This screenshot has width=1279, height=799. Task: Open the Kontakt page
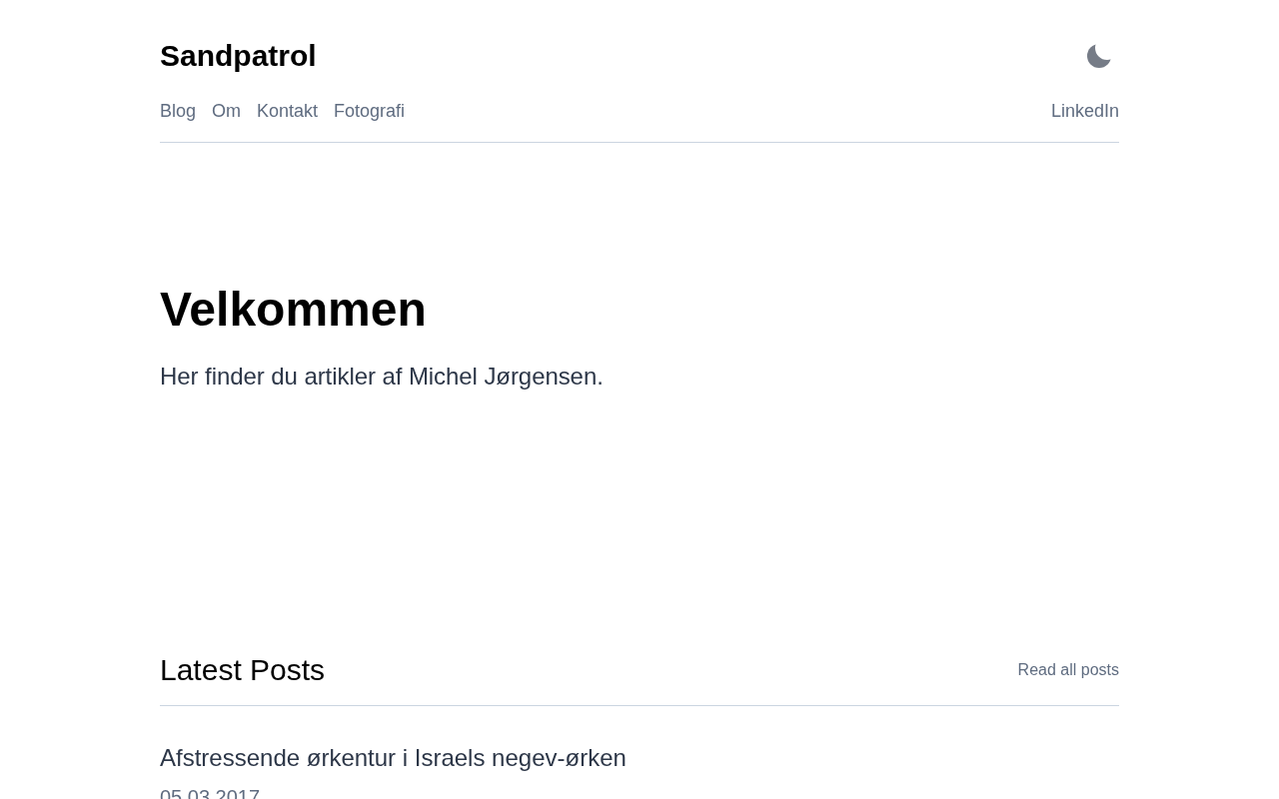pos(287,111)
